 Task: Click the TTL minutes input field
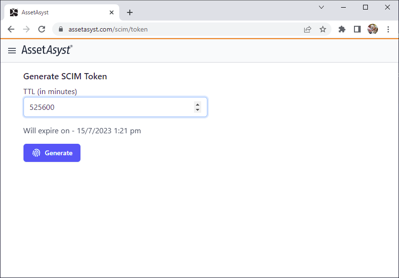pyautogui.click(x=115, y=107)
